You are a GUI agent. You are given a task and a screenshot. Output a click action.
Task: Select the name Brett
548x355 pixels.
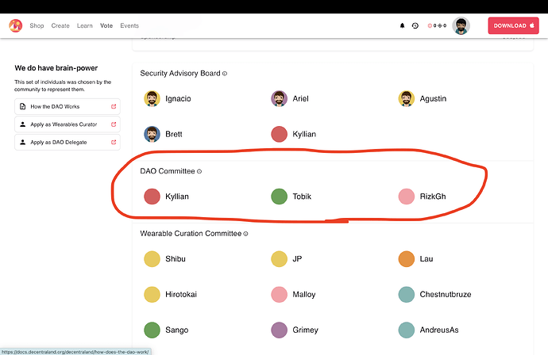point(174,134)
